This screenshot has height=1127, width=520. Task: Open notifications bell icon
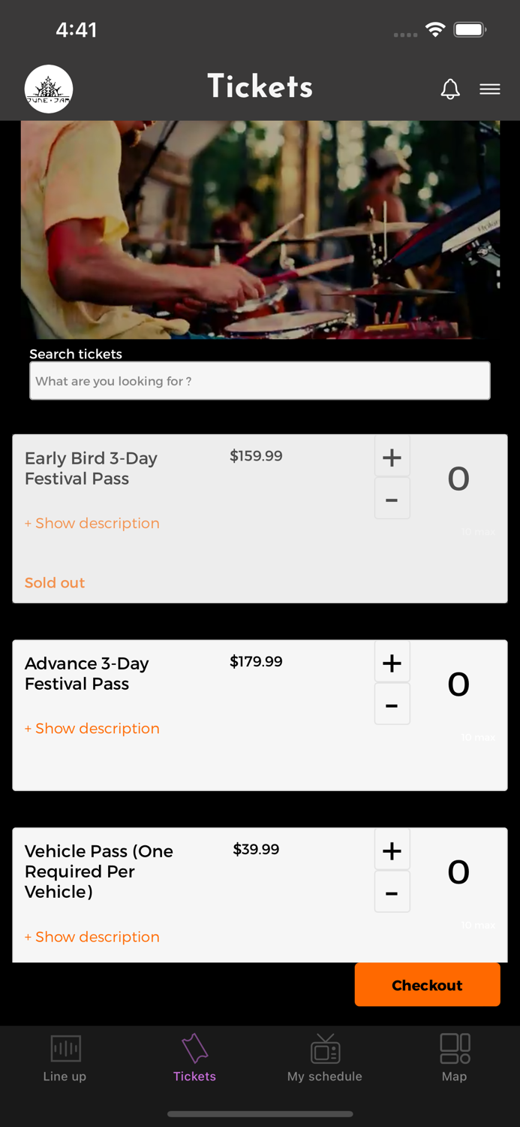[450, 89]
